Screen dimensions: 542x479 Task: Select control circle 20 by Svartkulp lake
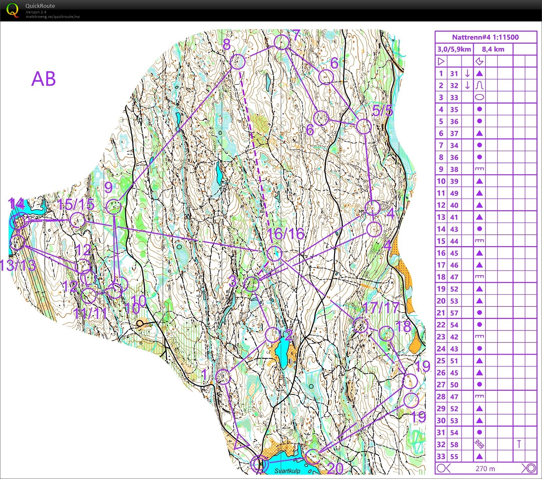point(313,456)
